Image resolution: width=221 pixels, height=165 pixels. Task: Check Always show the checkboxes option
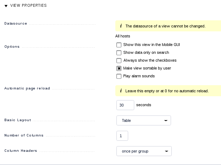119,61
